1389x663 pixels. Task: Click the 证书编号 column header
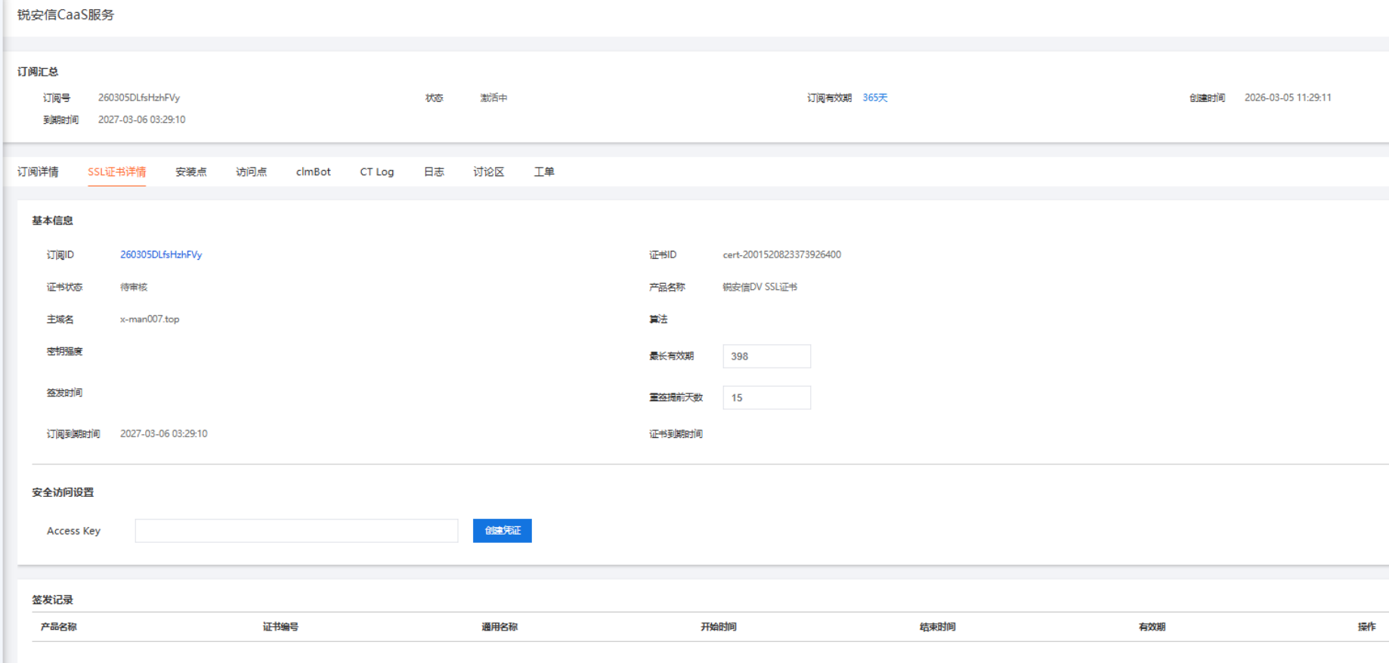[280, 627]
